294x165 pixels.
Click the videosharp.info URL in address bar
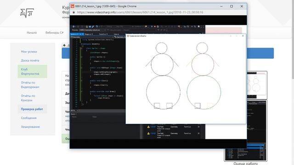(x=140, y=12)
